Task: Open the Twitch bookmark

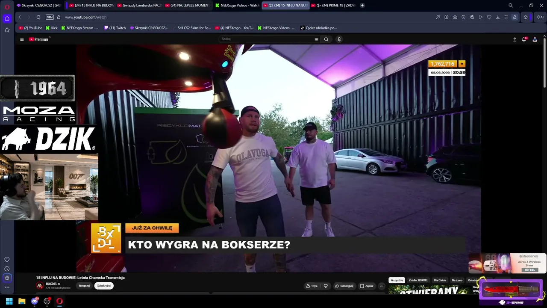Action: [x=115, y=28]
